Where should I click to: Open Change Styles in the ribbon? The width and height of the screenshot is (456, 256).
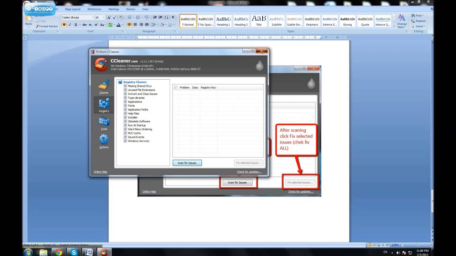(402, 21)
